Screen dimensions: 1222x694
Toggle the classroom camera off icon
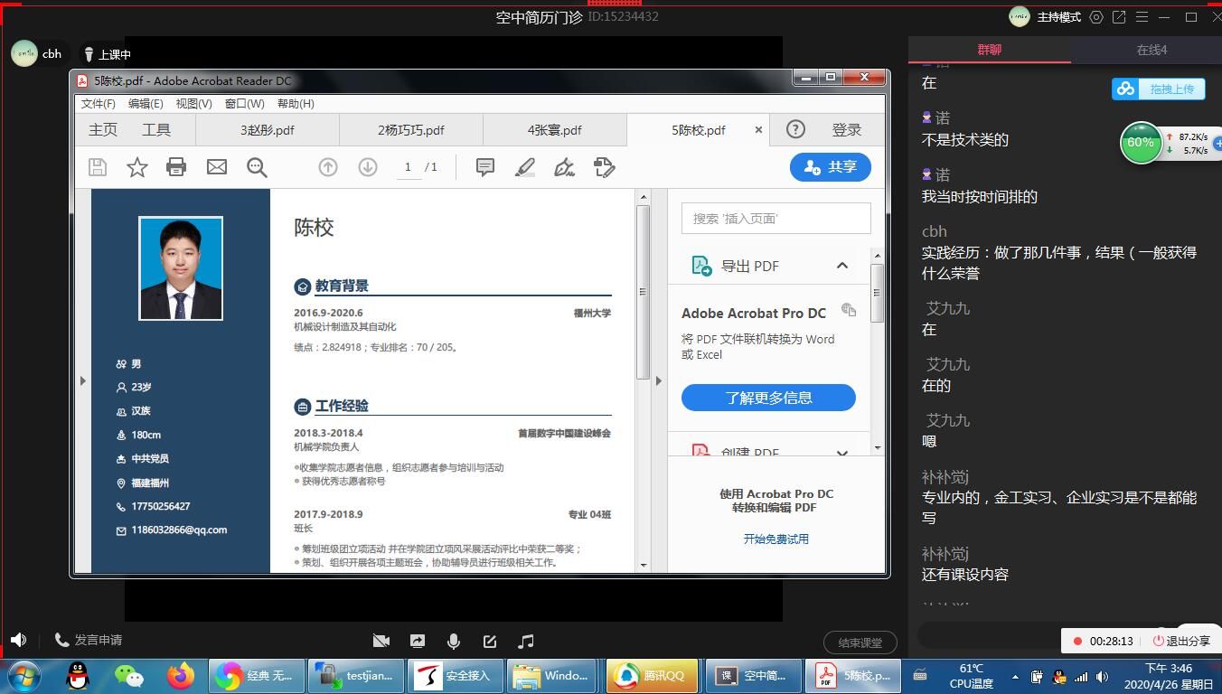click(381, 641)
